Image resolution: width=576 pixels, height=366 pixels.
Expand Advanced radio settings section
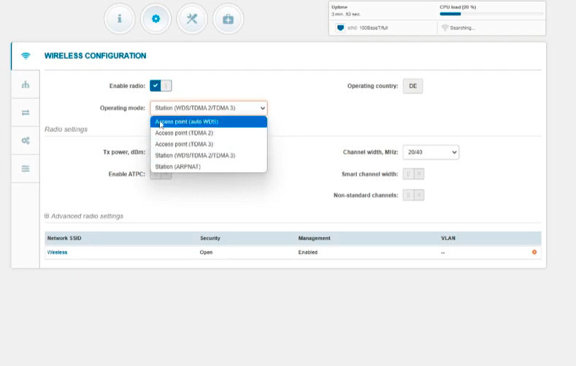pos(84,216)
